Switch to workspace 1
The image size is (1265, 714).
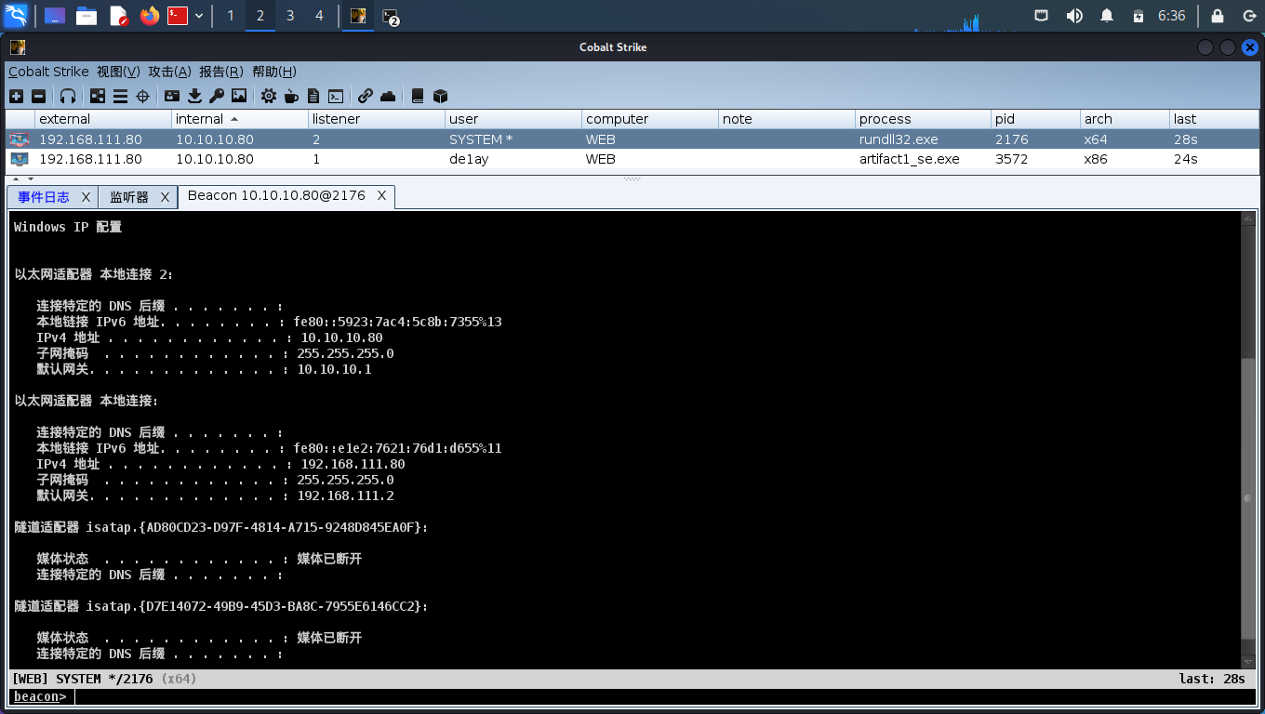coord(231,16)
